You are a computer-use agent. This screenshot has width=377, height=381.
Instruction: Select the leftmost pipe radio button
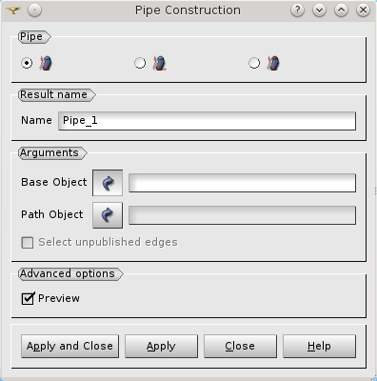(27, 63)
